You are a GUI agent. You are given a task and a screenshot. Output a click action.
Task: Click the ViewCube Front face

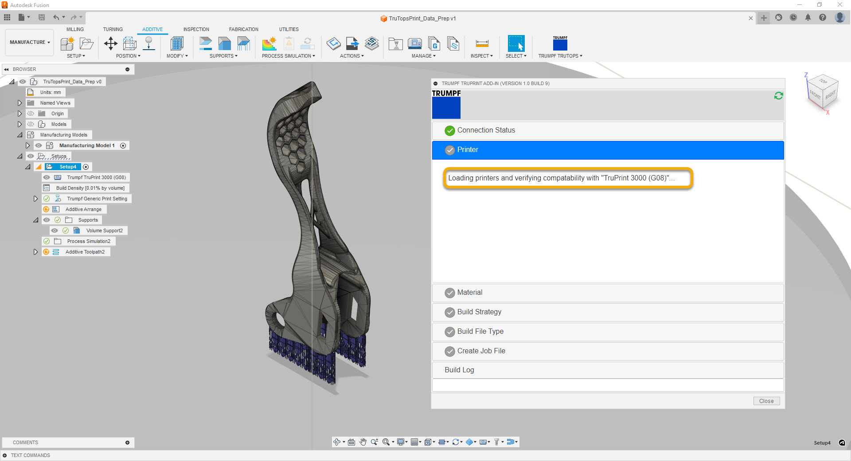(815, 94)
